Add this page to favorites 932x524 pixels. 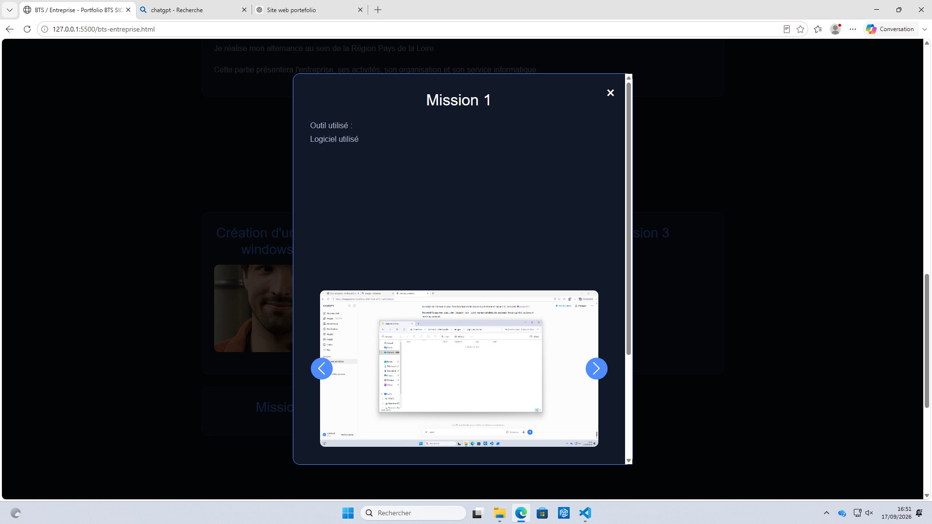click(800, 29)
